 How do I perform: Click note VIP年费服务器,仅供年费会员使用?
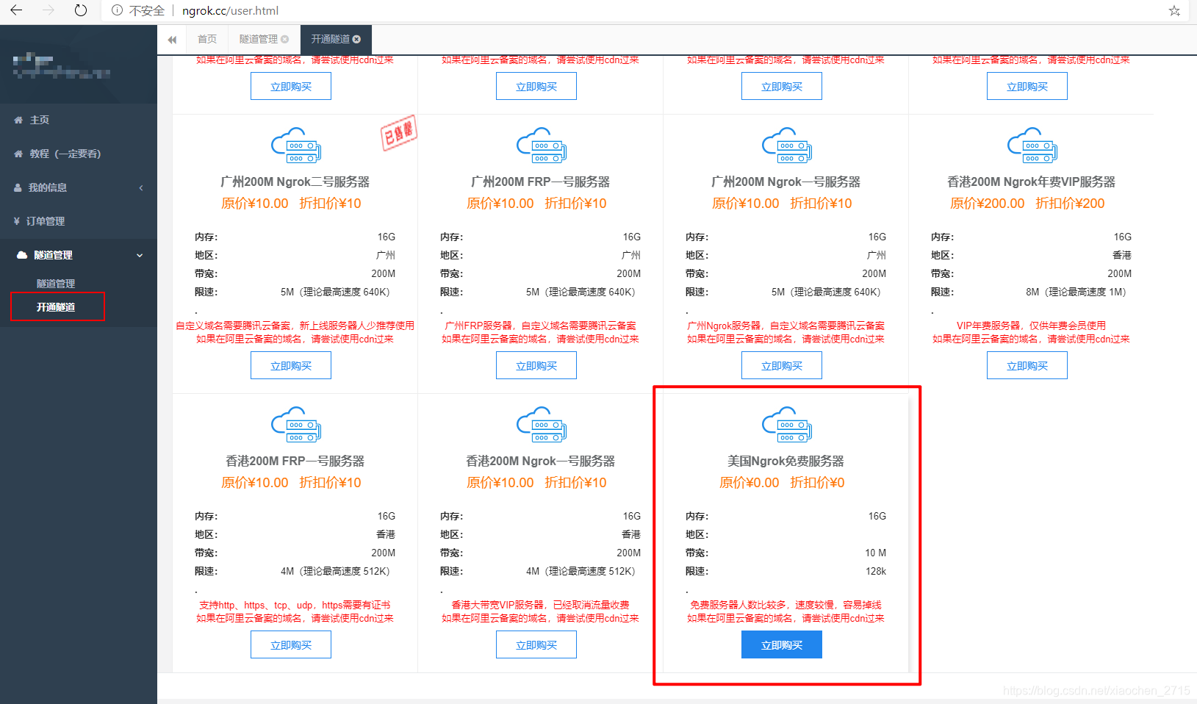pos(1031,326)
